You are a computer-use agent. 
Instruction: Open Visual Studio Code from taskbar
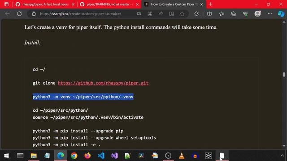(x=101, y=156)
